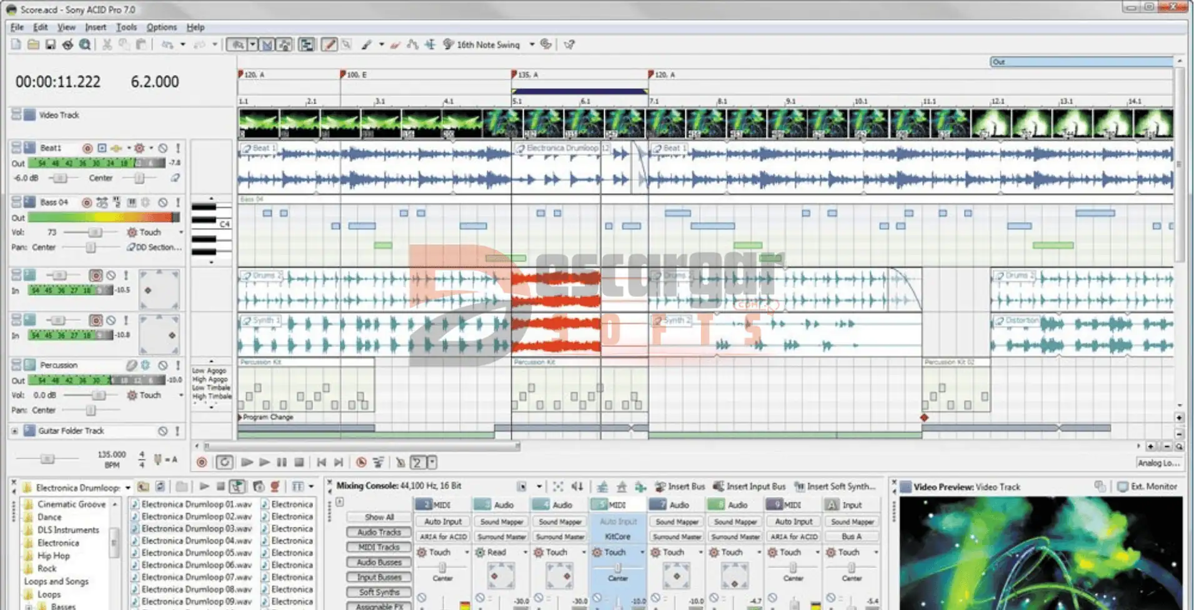
Task: Click the Beat1 track FX icon
Action: point(116,148)
